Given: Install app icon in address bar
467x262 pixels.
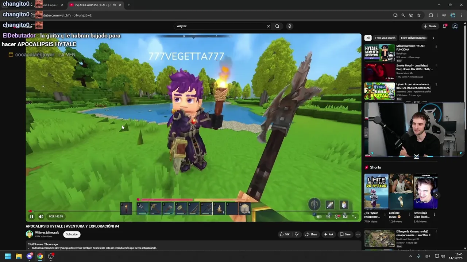Looking at the screenshot, I should click(395, 15).
